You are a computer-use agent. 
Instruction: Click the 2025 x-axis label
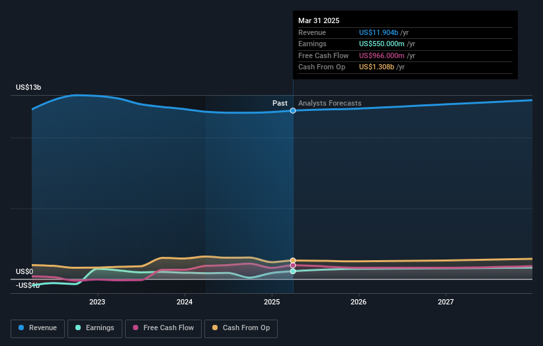[x=271, y=302]
